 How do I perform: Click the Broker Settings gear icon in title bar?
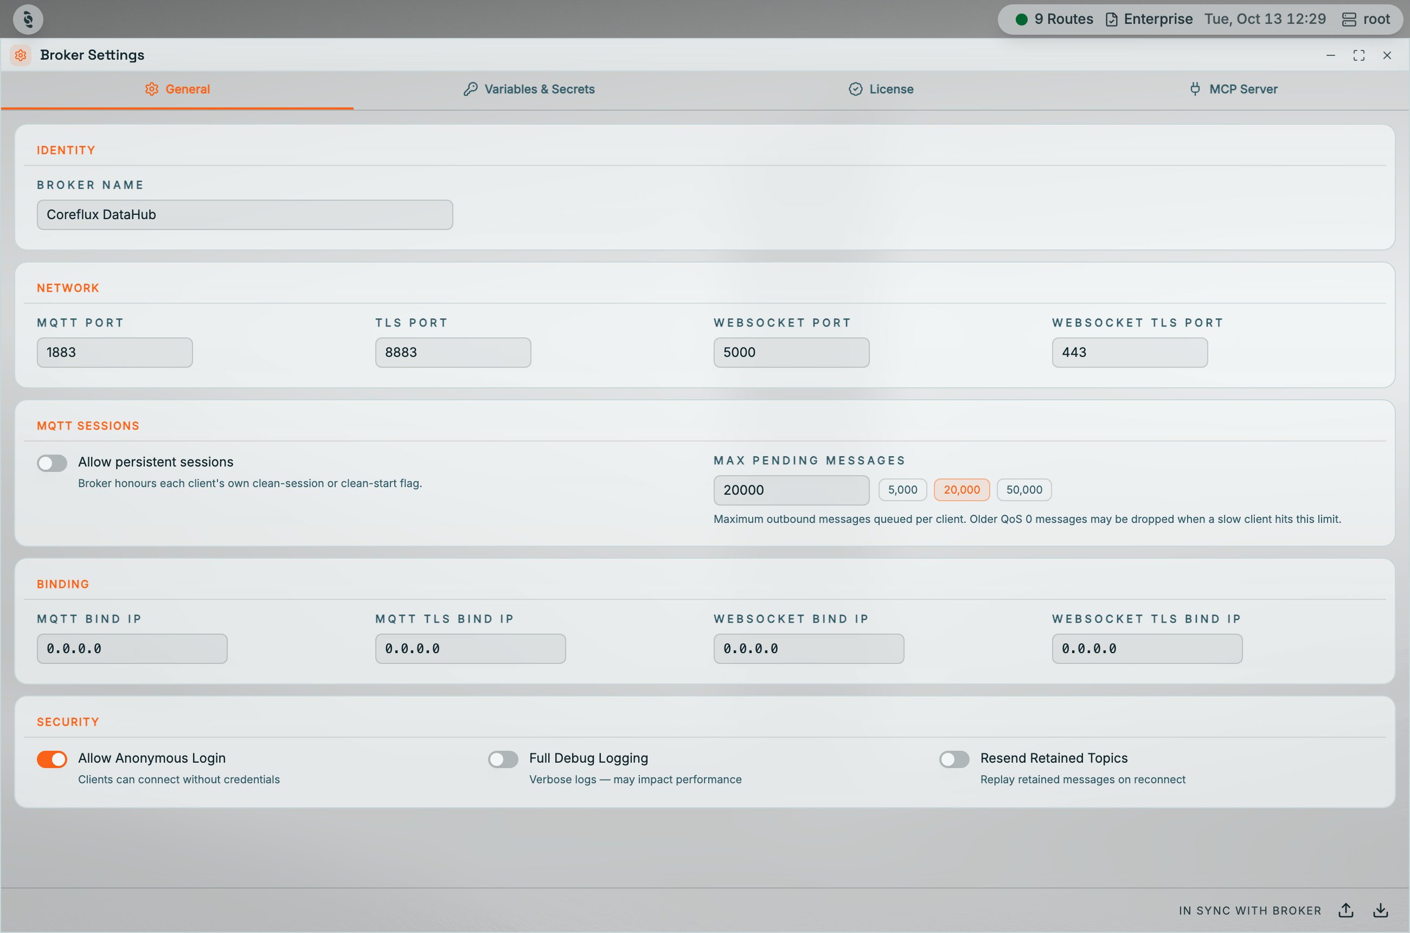click(21, 55)
